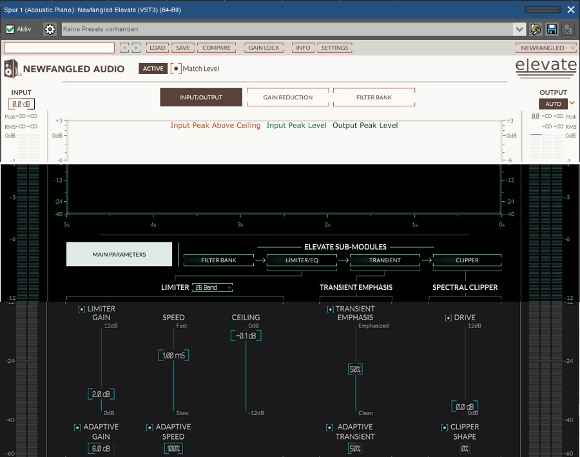The width and height of the screenshot is (580, 457).
Task: Click the Input Peak Level legend
Action: [296, 126]
